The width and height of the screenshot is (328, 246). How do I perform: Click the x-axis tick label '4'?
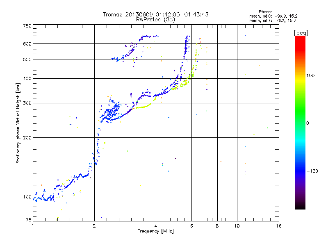156,226
